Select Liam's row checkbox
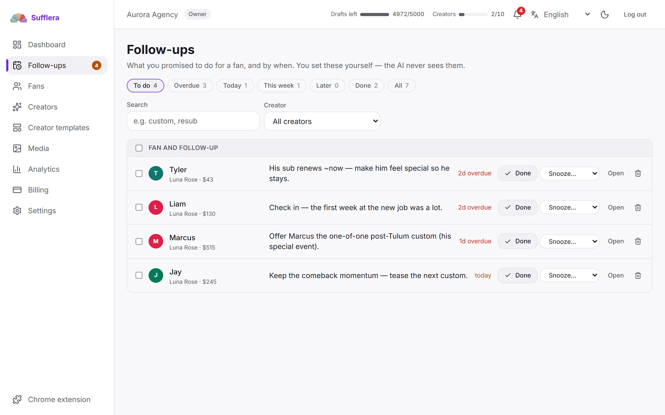The image size is (665, 415). pyautogui.click(x=139, y=207)
